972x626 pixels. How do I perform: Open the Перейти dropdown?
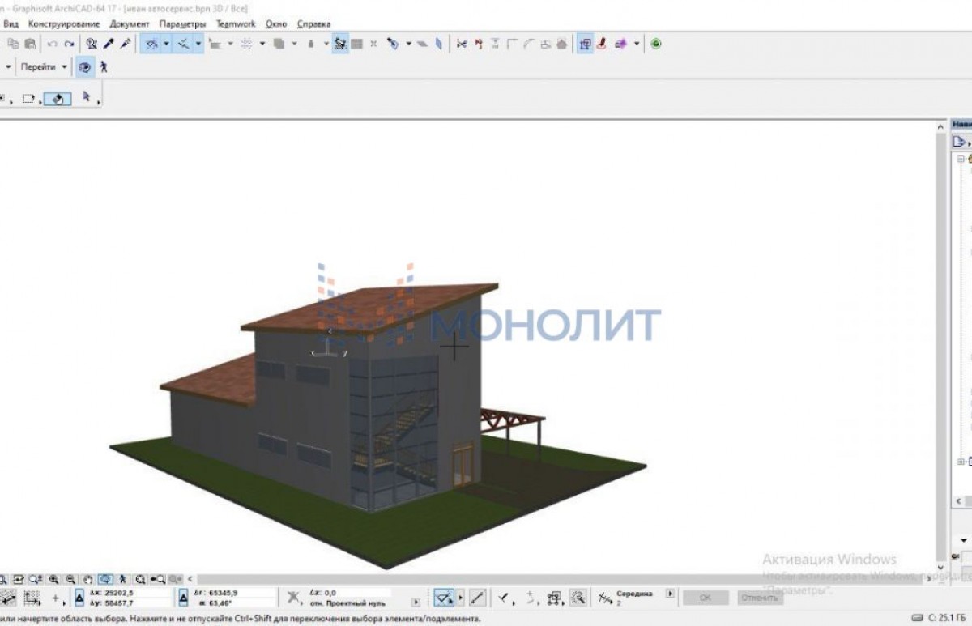(44, 67)
